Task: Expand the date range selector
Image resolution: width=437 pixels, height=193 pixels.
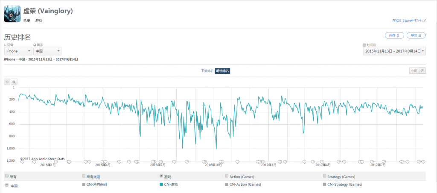Action: (x=394, y=51)
